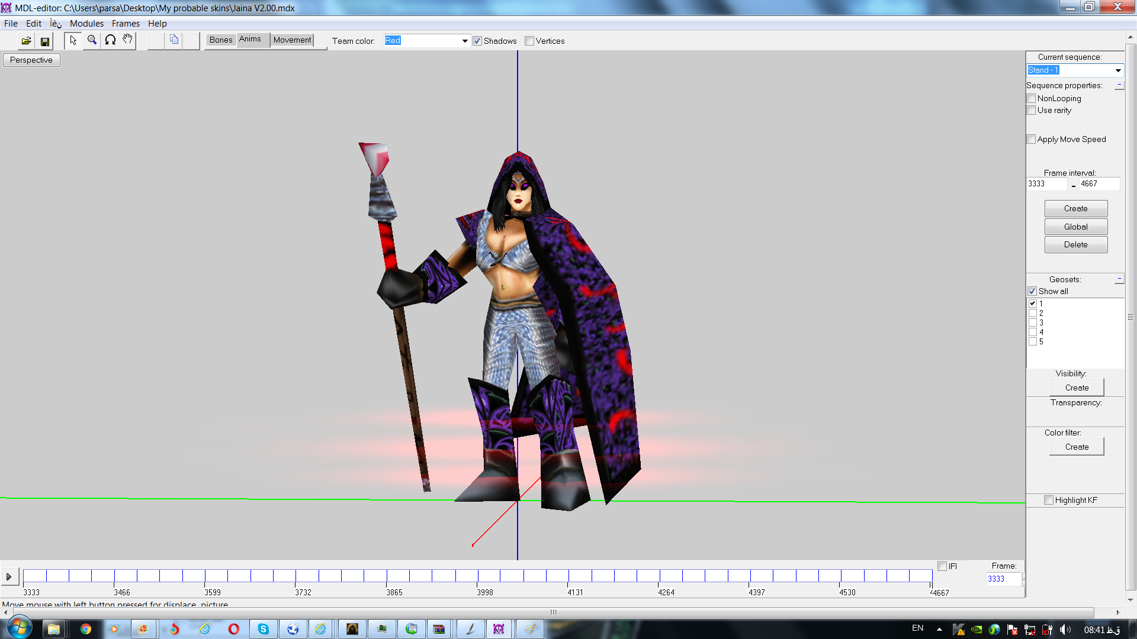Enable the Highlight KF checkbox
The image size is (1137, 639).
pyautogui.click(x=1049, y=500)
